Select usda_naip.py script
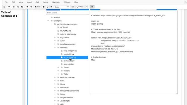Image resolution: width=187 pixels, height=105 pixels. [x=69, y=61]
